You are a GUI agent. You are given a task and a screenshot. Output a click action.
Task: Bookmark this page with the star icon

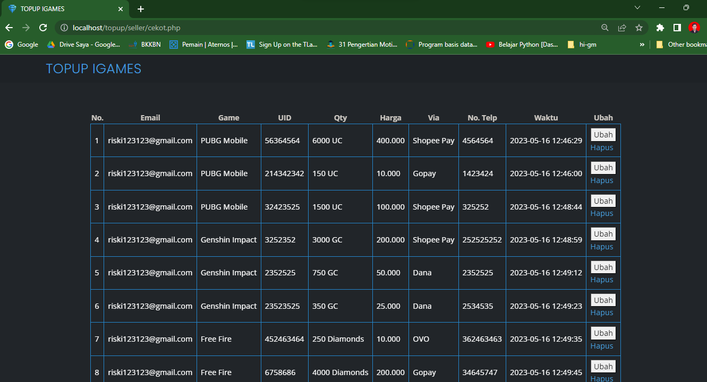[639, 28]
